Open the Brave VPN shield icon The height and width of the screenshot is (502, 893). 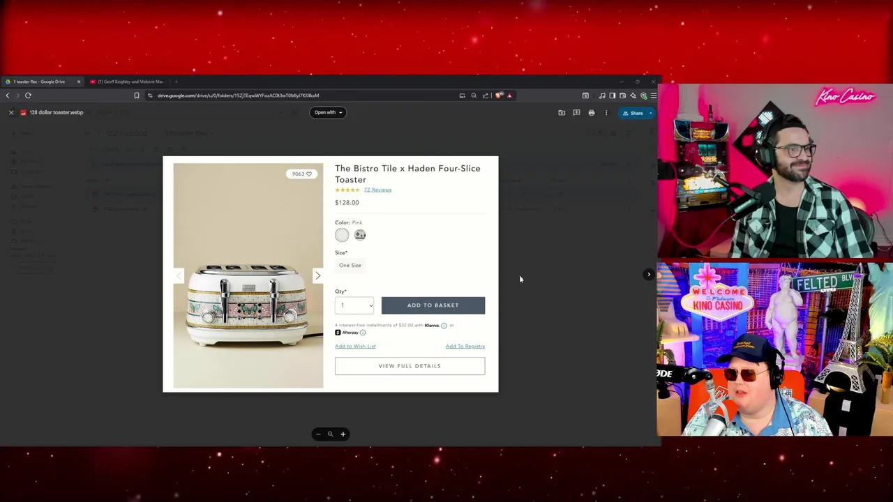(643, 96)
